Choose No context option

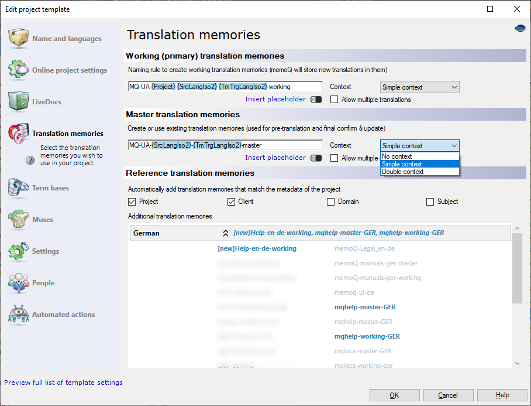(x=419, y=156)
